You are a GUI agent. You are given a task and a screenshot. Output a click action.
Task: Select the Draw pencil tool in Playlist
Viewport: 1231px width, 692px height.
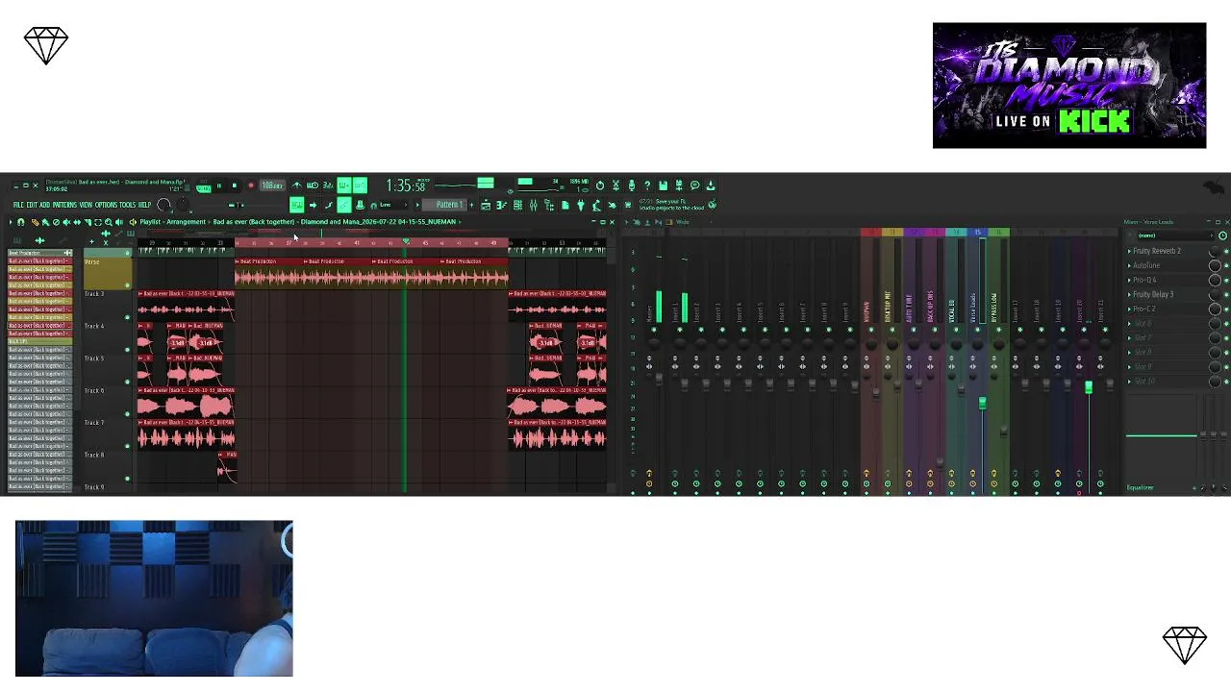pos(35,222)
